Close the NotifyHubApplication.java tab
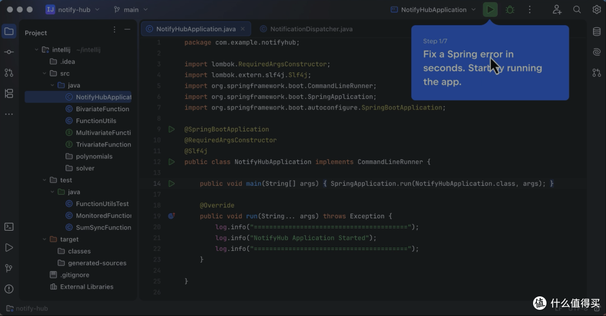The height and width of the screenshot is (316, 606). tap(243, 29)
